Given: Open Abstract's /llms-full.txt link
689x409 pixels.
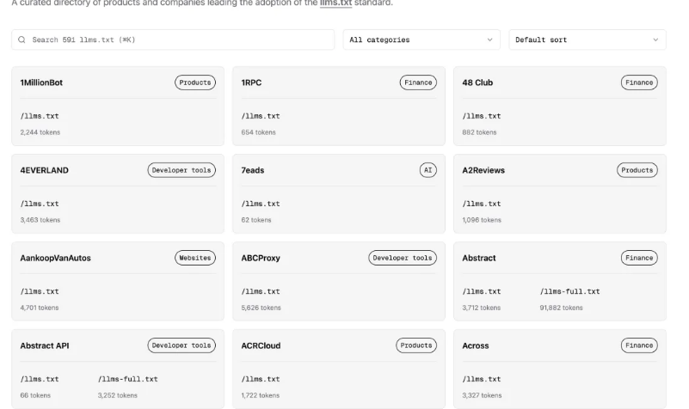Looking at the screenshot, I should coord(569,291).
